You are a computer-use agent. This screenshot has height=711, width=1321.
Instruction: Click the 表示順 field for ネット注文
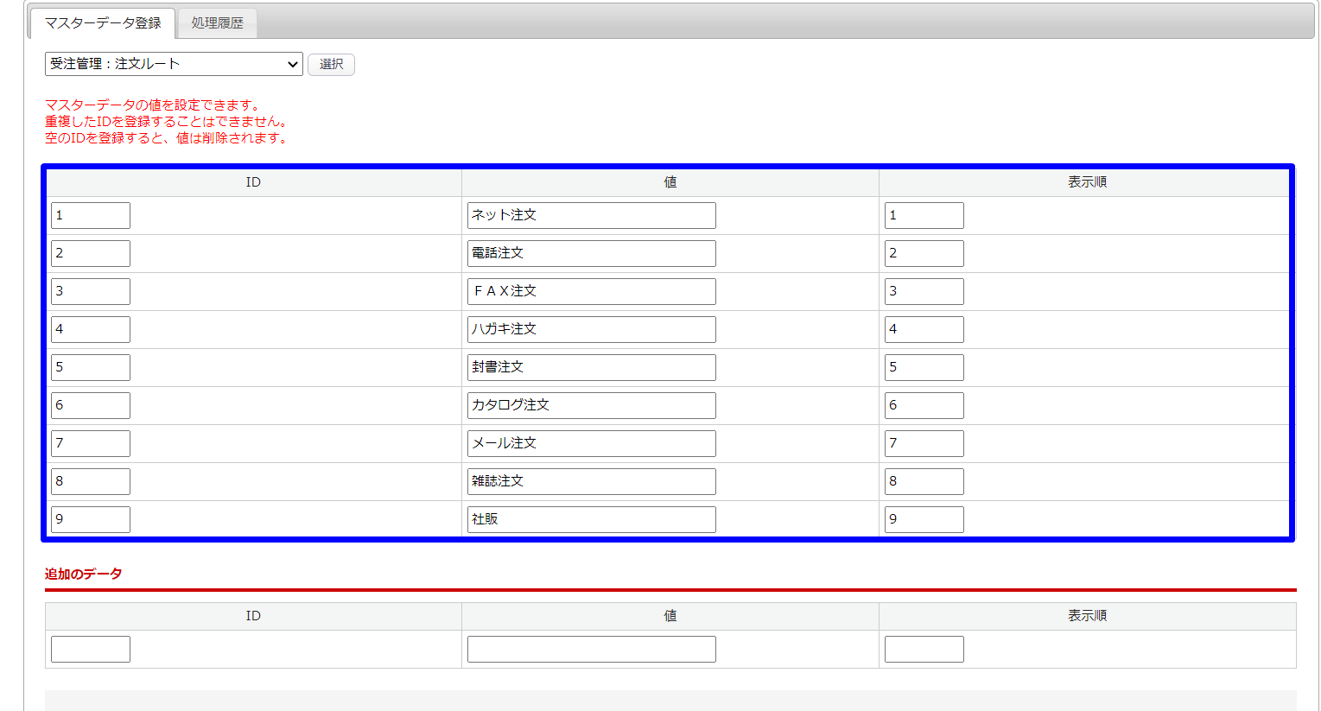[924, 216]
